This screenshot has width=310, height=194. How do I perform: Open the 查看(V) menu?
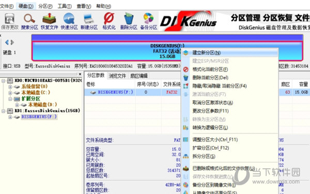pyautogui.click(x=84, y=6)
